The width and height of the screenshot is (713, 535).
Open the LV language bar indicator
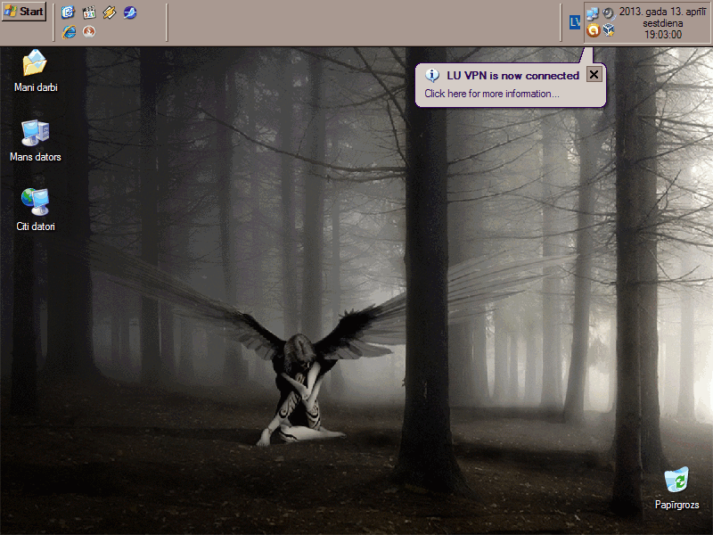[x=575, y=21]
